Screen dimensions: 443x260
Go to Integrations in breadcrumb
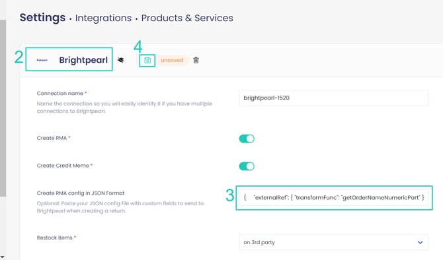point(103,18)
